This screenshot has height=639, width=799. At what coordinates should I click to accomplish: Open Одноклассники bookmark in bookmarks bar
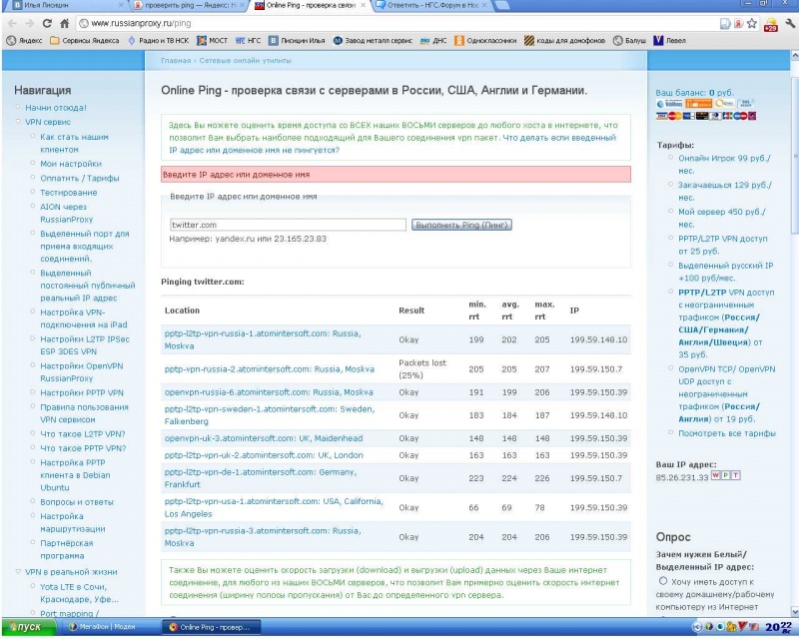[x=489, y=41]
